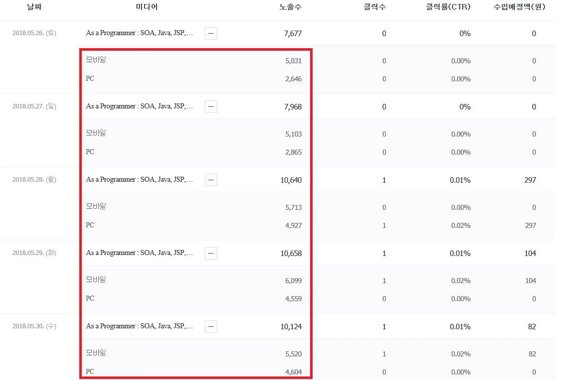Screen dimensions: 562x380
Task: Collapse the breakdown rows for 2018.05.30
Action: [x=211, y=326]
